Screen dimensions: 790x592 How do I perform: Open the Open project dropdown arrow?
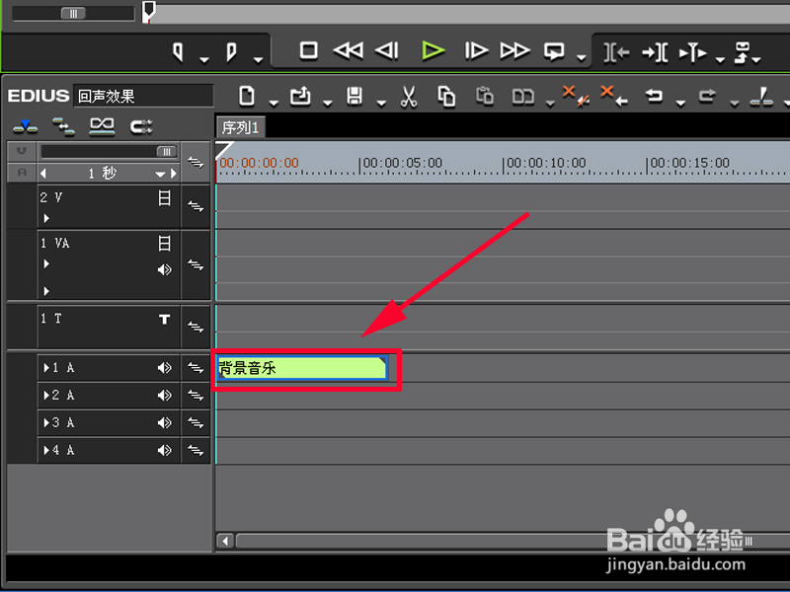click(328, 104)
